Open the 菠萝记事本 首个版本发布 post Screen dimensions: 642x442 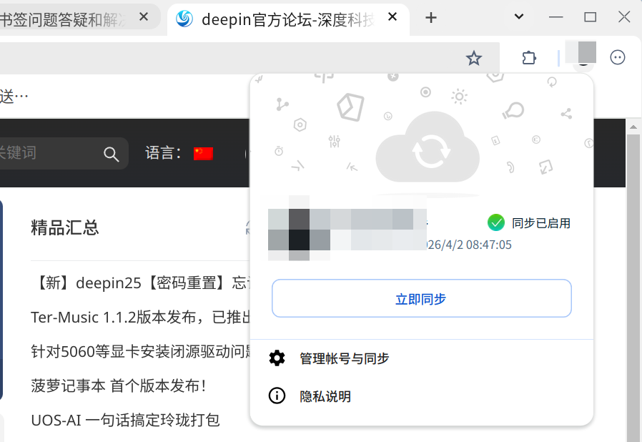(119, 386)
